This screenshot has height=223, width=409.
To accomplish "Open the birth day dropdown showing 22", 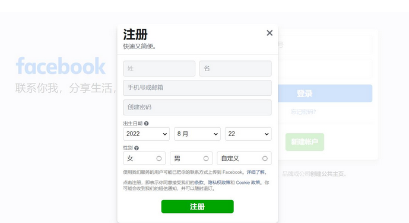I will coord(248,134).
